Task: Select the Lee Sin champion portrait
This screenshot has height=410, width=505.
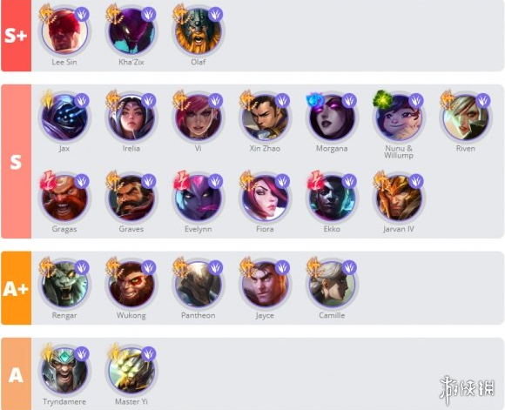Action: click(64, 31)
